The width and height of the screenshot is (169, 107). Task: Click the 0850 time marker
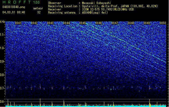pos(163,23)
